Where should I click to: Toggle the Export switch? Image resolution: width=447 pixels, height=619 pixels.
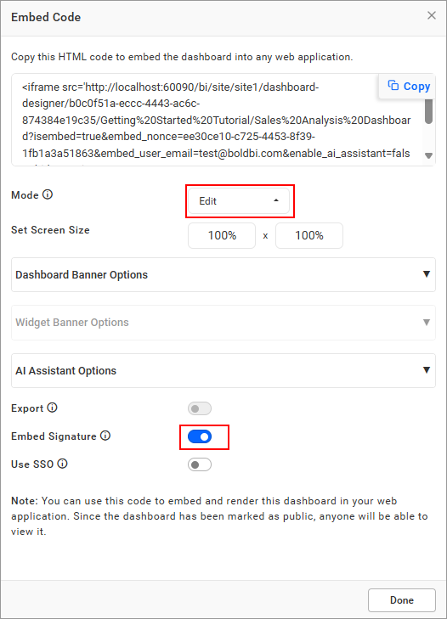[200, 408]
